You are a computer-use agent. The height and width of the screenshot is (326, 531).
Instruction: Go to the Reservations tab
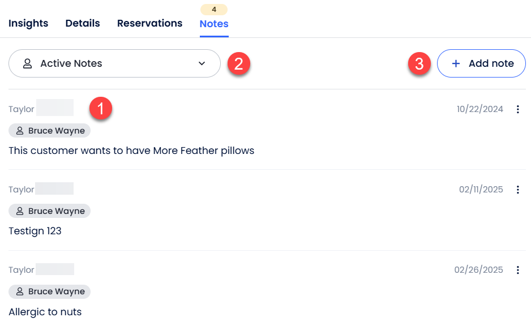click(149, 23)
